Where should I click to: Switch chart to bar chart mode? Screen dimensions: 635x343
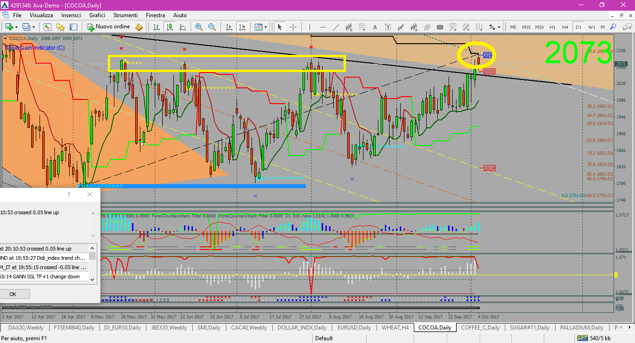point(157,27)
